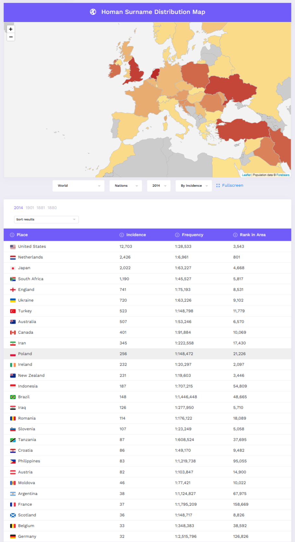This screenshot has height=542, width=295.
Task: Click the Frequency column header
Action: (193, 235)
